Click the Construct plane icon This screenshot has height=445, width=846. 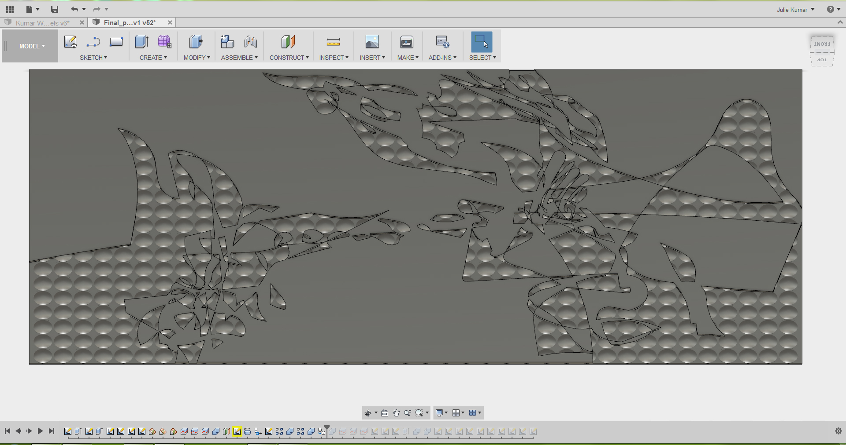pyautogui.click(x=288, y=42)
